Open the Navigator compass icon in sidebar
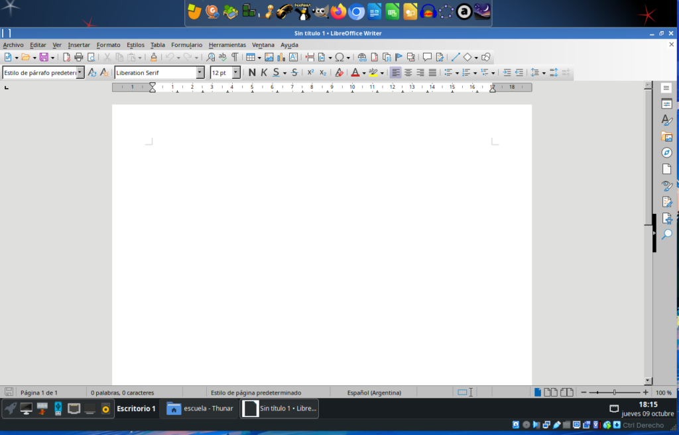This screenshot has width=679, height=435. point(666,152)
